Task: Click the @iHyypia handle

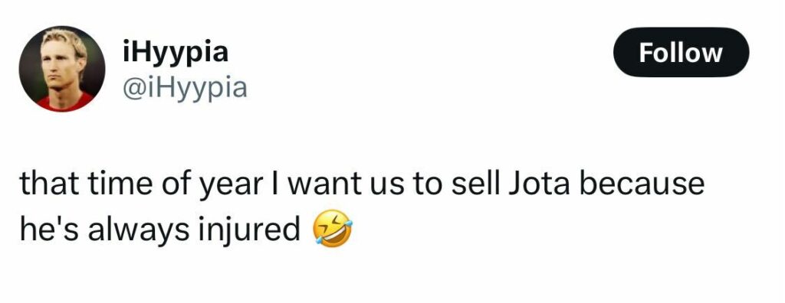Action: pyautogui.click(x=185, y=88)
